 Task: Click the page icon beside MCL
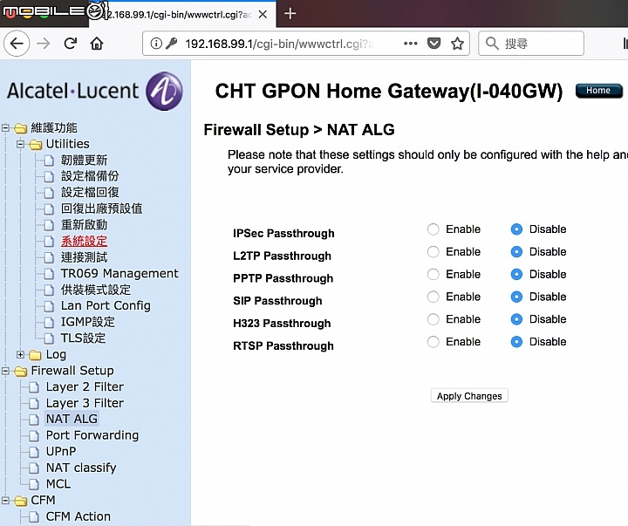click(x=34, y=484)
